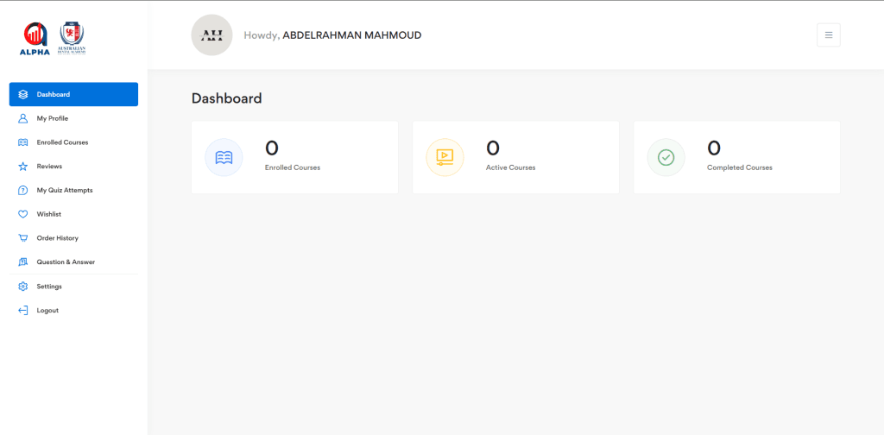884x435 pixels.
Task: Go to Question & Answer page
Action: [x=66, y=262]
